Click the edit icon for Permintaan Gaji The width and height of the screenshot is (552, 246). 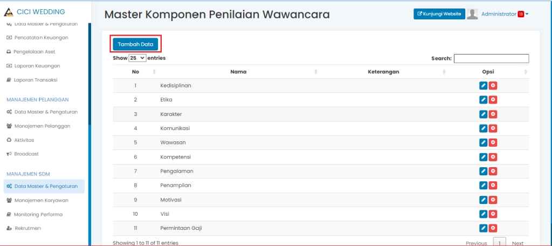pos(484,228)
